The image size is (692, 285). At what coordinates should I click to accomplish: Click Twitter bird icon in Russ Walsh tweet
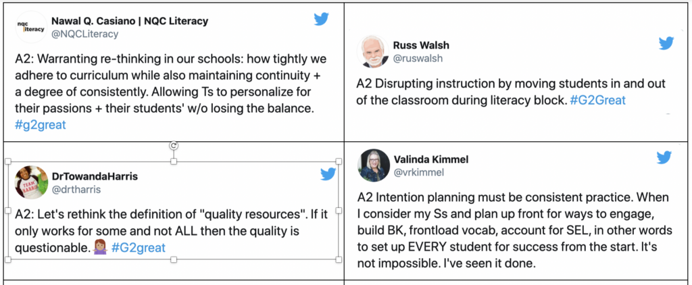[x=666, y=43]
